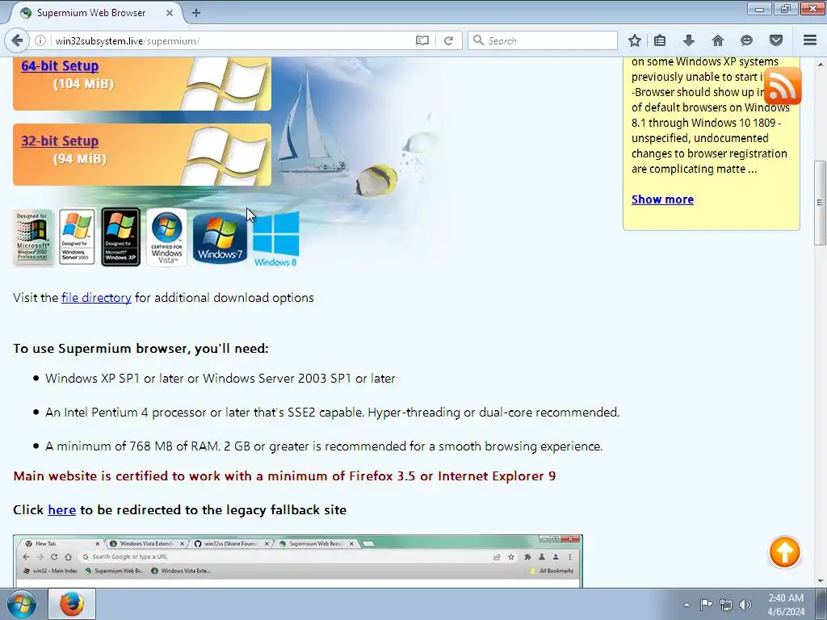Click the Windows Vista certified badge
The width and height of the screenshot is (827, 620).
click(166, 237)
